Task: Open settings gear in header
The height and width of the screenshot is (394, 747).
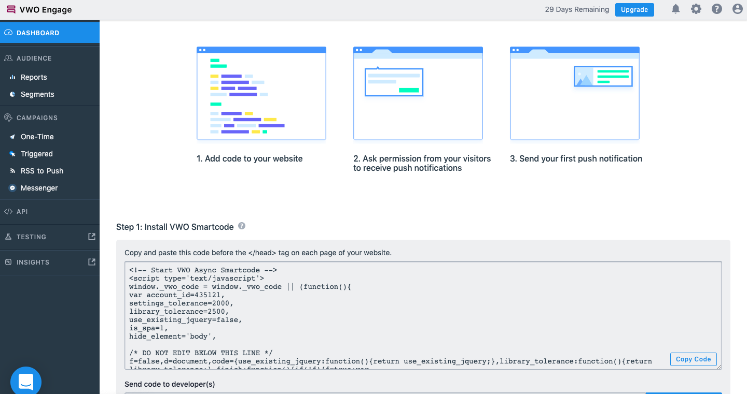Action: click(x=696, y=9)
